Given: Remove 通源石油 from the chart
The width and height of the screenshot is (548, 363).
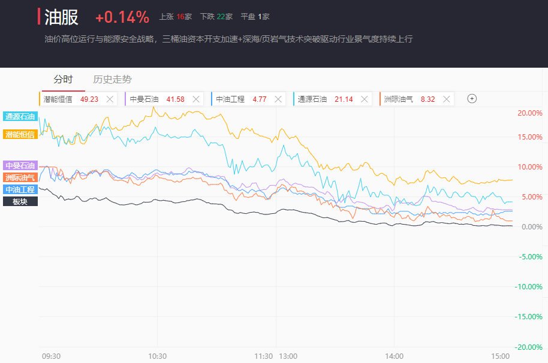Looking at the screenshot, I should [x=364, y=99].
